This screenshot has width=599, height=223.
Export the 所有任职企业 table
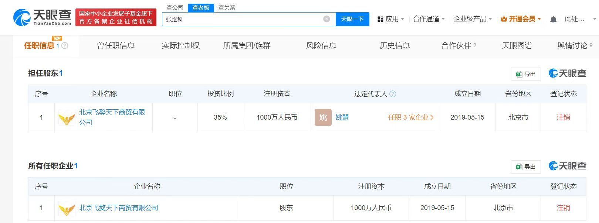point(526,167)
